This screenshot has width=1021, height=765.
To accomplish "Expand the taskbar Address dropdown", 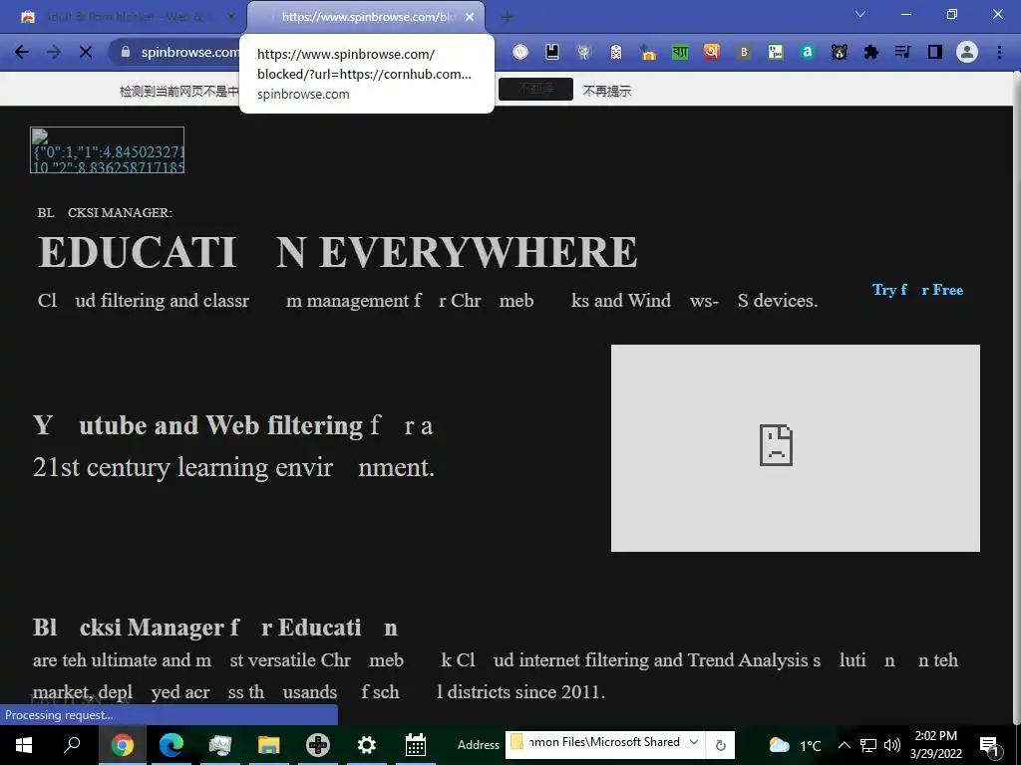I will coord(694,743).
